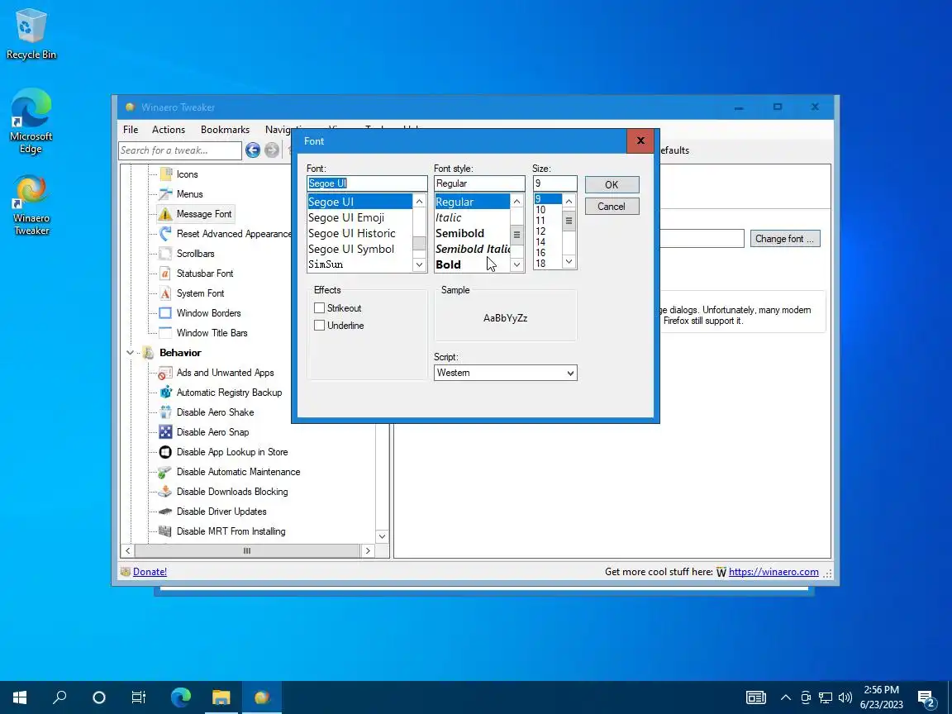952x714 pixels.
Task: Open the Microsoft Edge desktop shortcut
Action: pos(31,121)
